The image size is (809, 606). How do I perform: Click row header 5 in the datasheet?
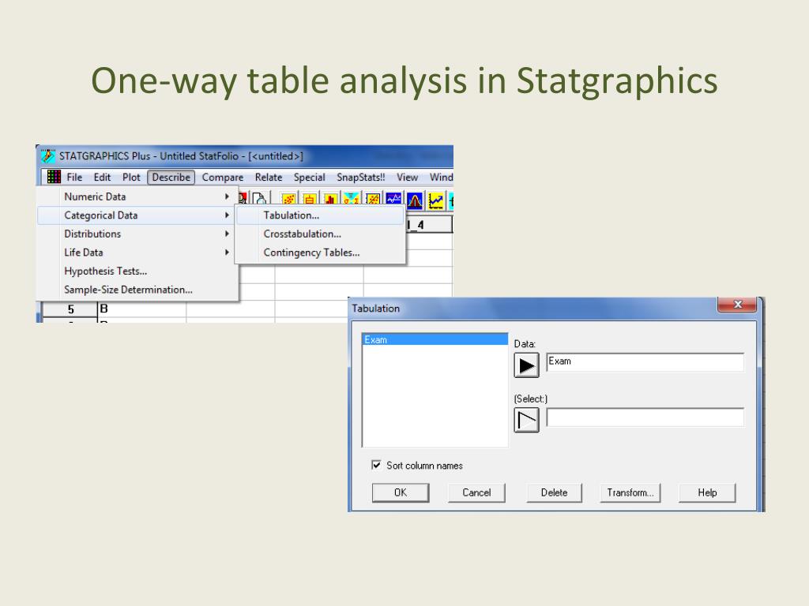[70, 309]
